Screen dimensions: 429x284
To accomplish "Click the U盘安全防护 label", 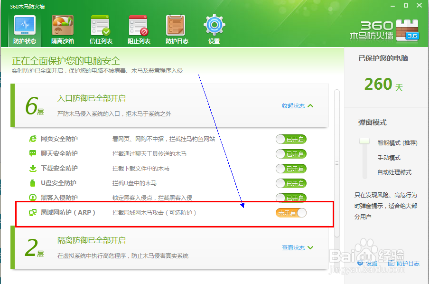I will click(x=58, y=183).
